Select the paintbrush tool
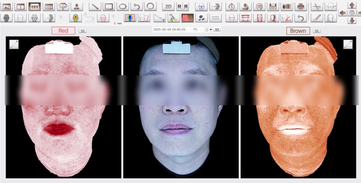The width and height of the screenshot is (361, 183). click(x=317, y=18)
